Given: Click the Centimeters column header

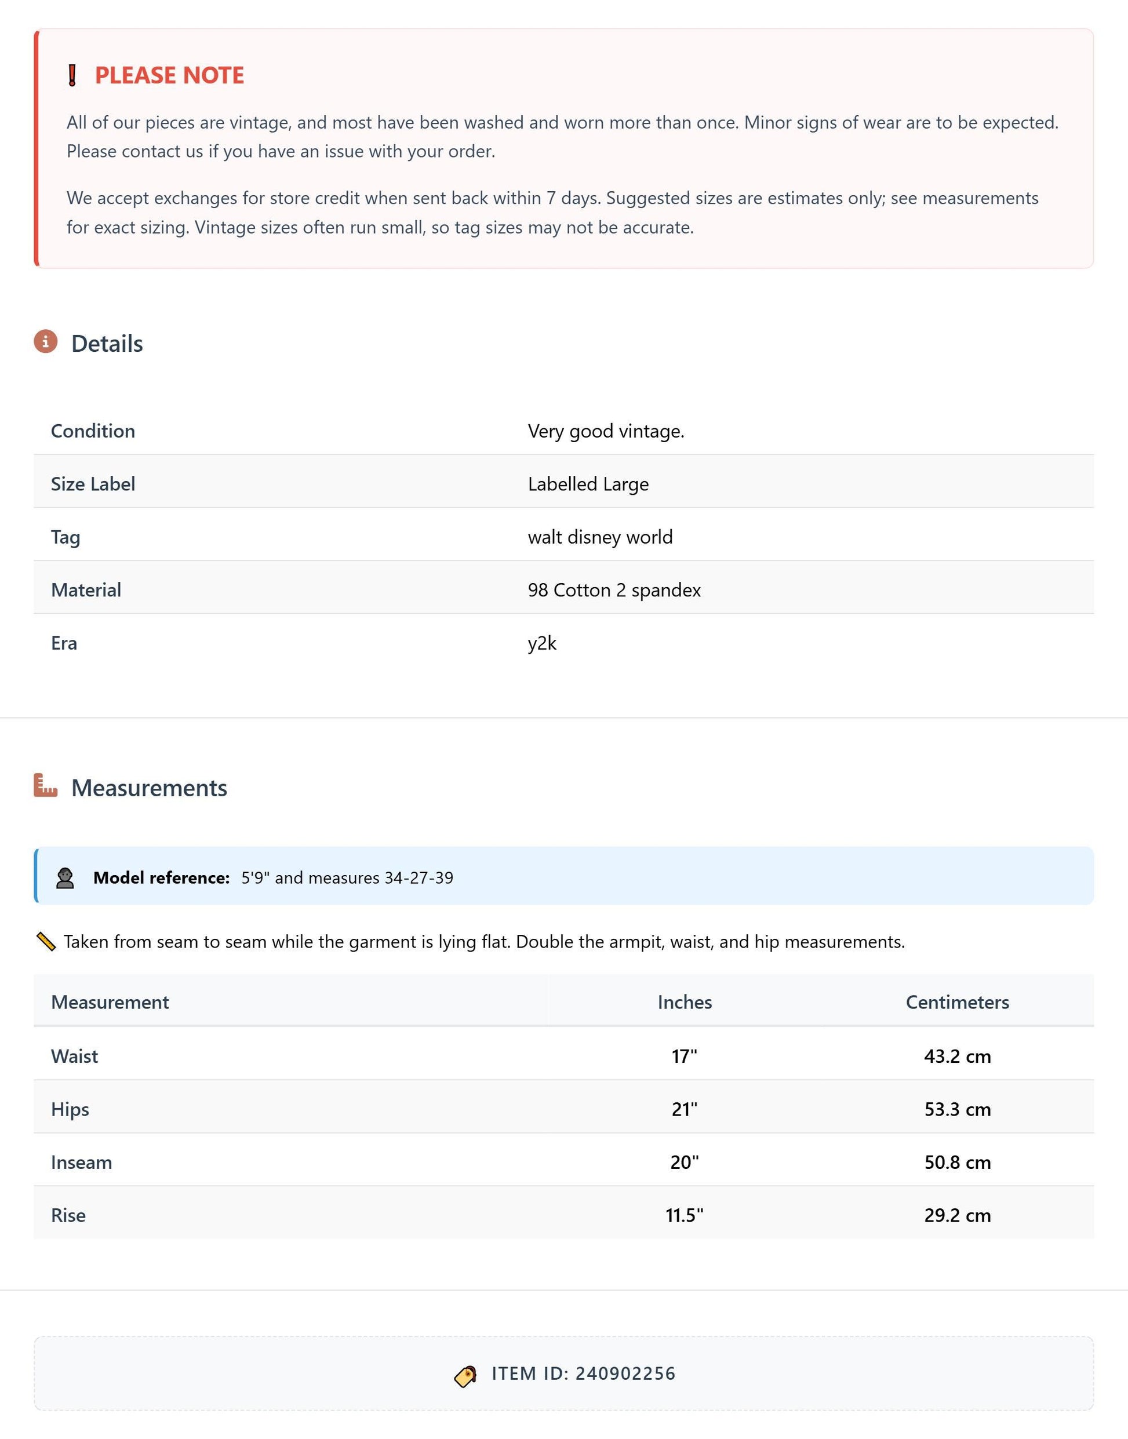Looking at the screenshot, I should pyautogui.click(x=958, y=1002).
